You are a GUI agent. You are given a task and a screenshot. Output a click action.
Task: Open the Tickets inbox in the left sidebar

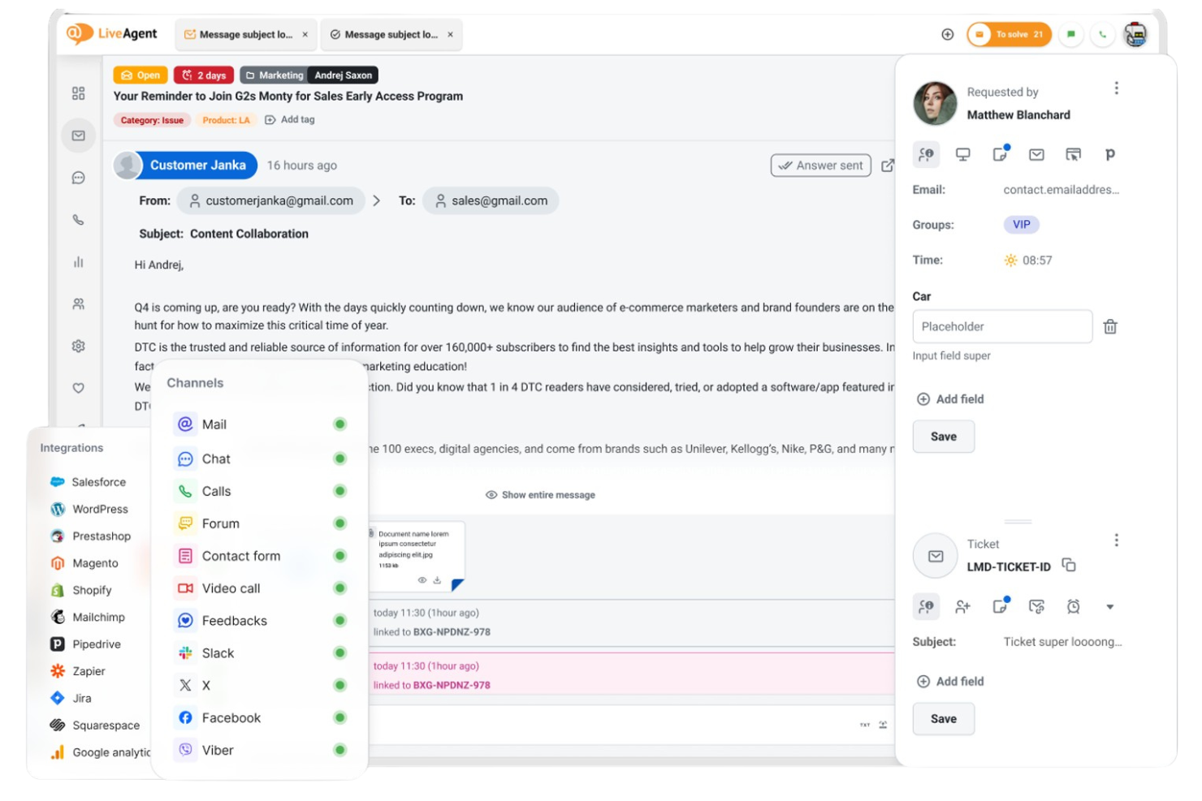coord(78,136)
